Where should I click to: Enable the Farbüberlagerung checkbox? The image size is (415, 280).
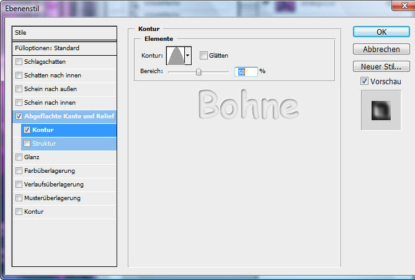(x=19, y=171)
